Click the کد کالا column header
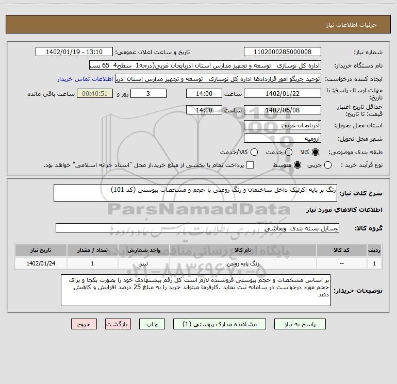The height and width of the screenshot is (384, 397). point(341,250)
